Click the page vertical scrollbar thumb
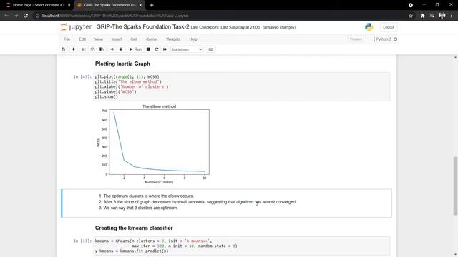The height and width of the screenshot is (257, 458). tap(455, 186)
